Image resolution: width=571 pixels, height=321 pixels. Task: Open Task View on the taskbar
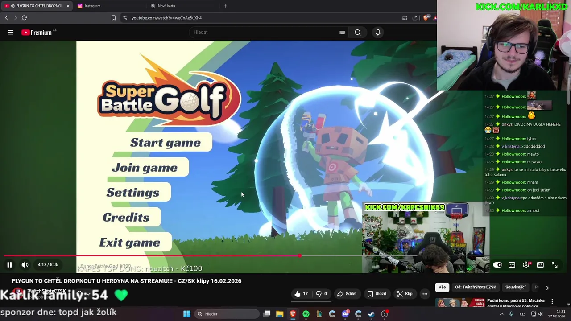click(x=267, y=314)
